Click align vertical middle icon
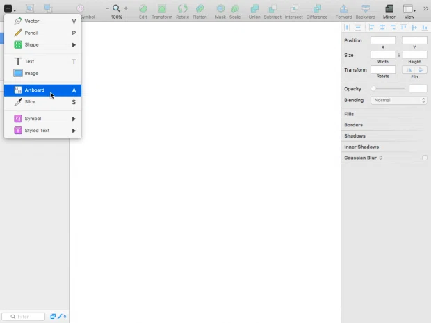The image size is (431, 323). click(x=414, y=28)
